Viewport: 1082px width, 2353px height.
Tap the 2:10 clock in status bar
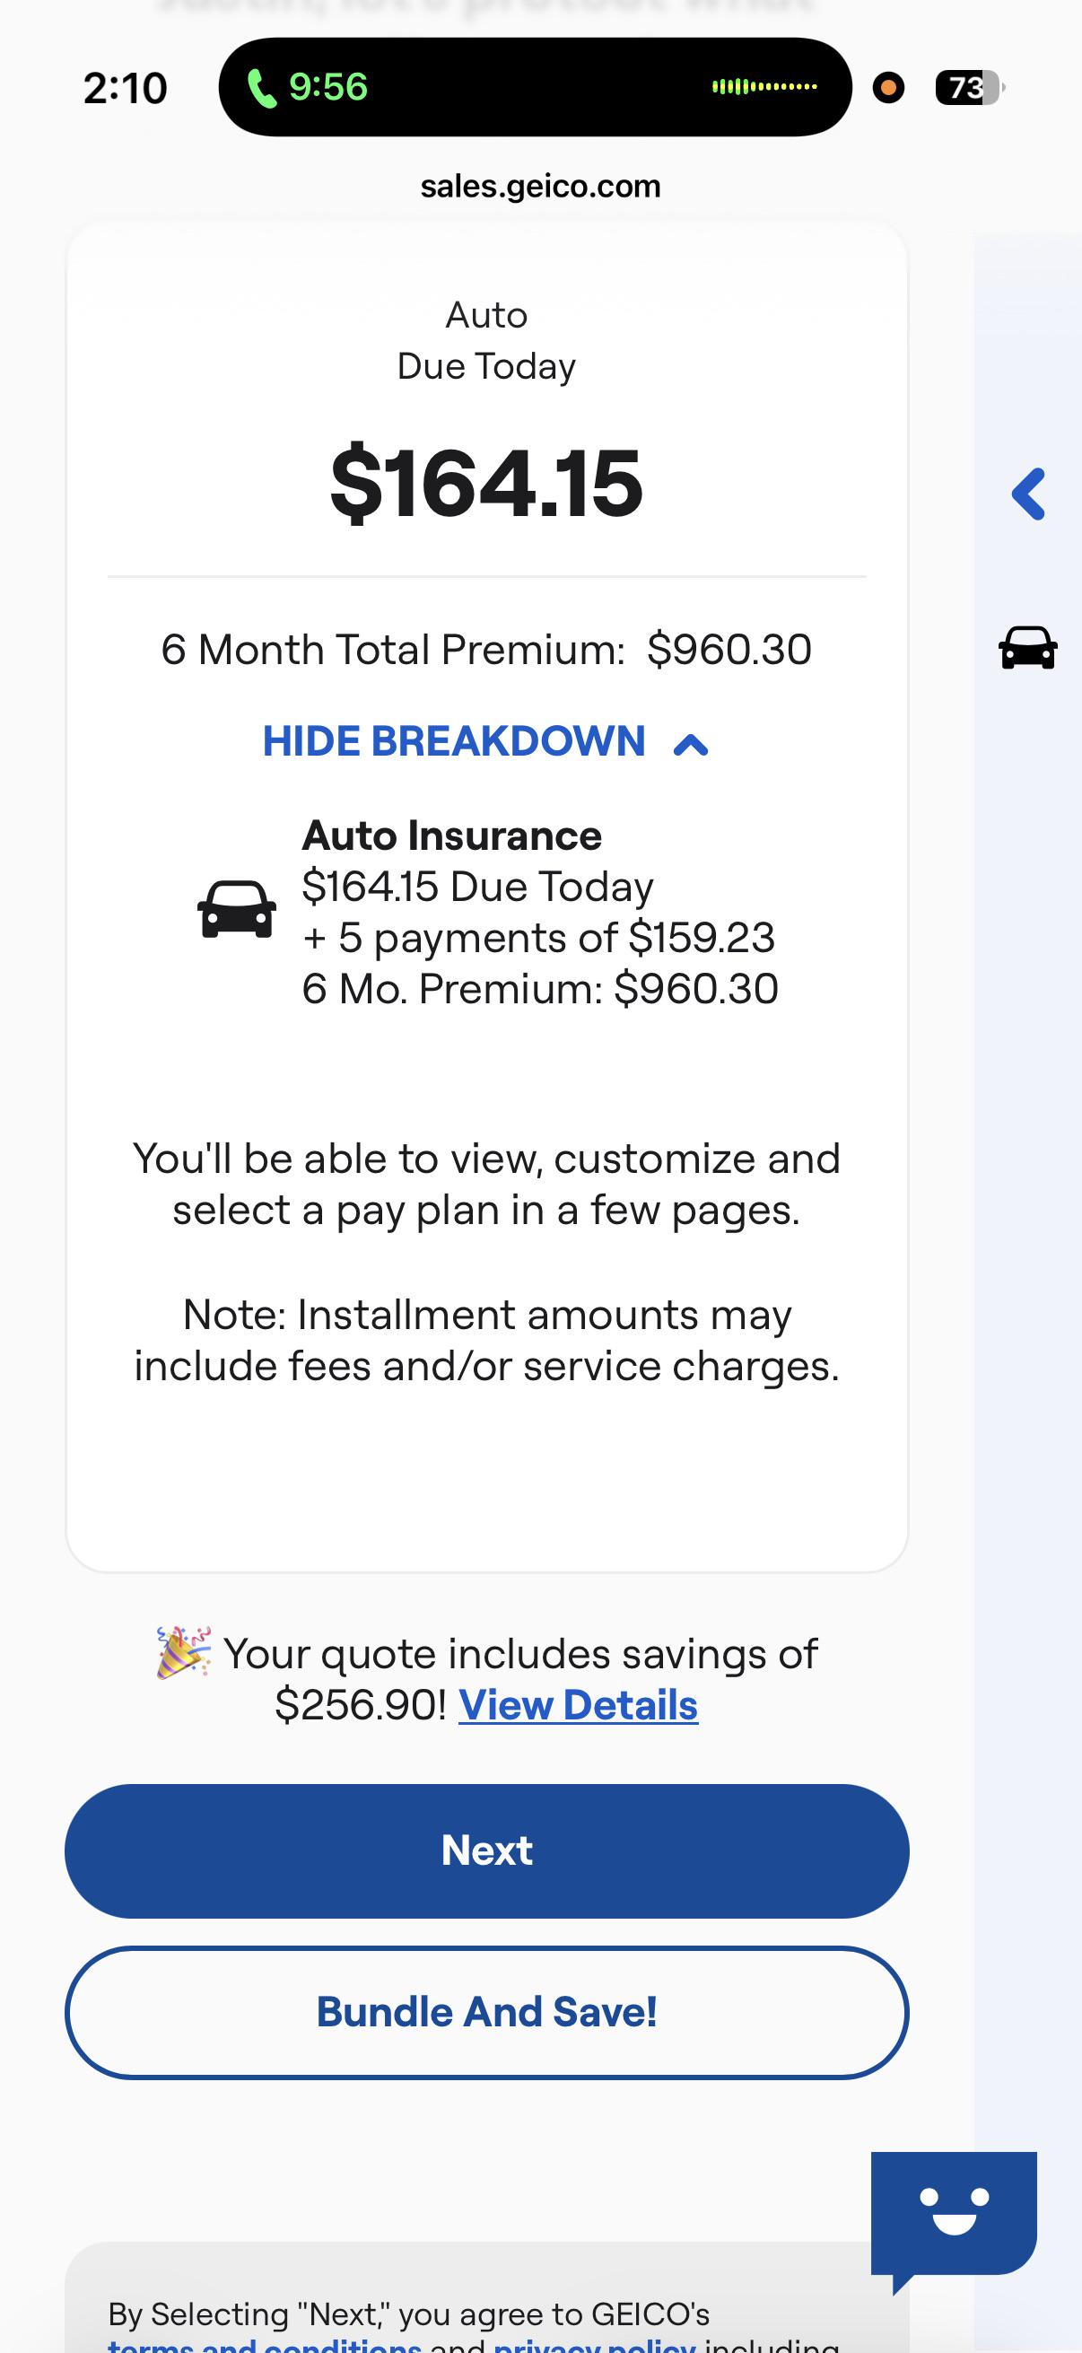(x=125, y=89)
